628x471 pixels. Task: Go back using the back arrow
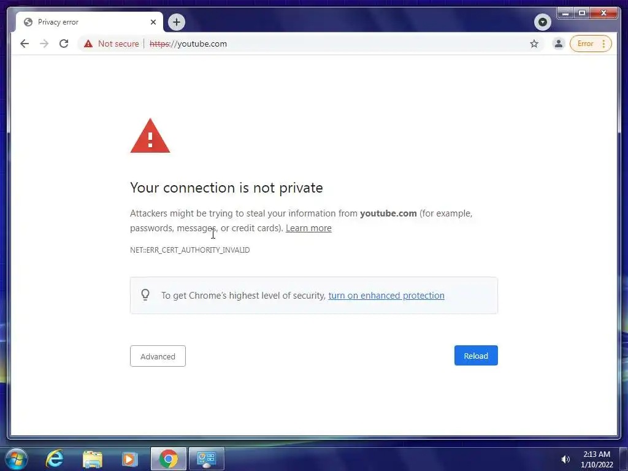[25, 44]
